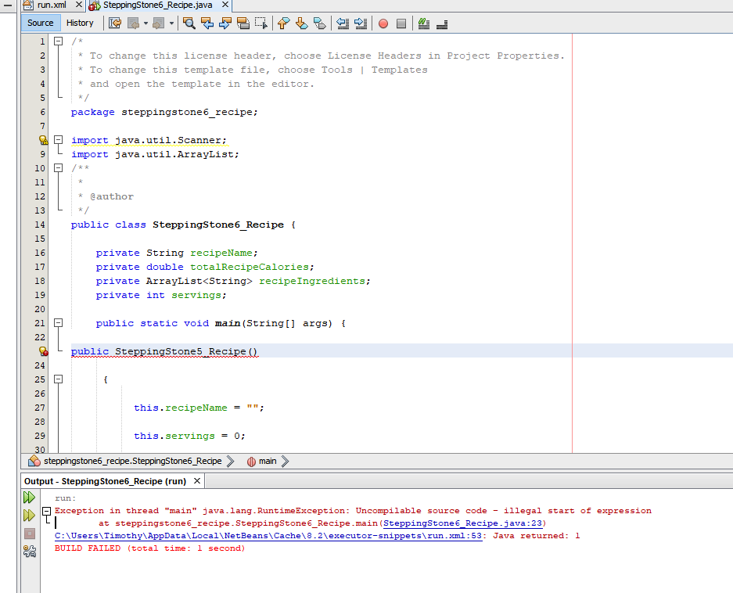Click the Find Selection magnifier icon
Screen dimensions: 733x593
pyautogui.click(x=189, y=23)
